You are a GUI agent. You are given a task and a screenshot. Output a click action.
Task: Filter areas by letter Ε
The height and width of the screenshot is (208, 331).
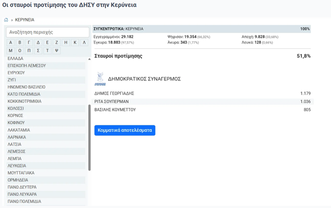tap(47, 42)
